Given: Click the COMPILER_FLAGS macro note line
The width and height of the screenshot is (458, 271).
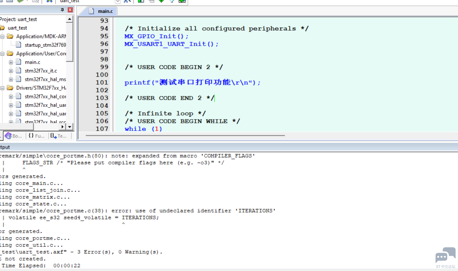Looking at the screenshot, I should (x=127, y=156).
